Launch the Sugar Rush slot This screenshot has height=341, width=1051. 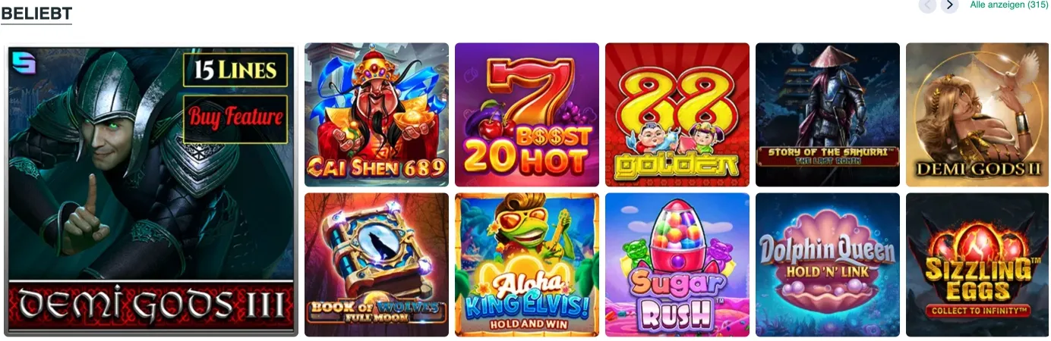point(677,264)
